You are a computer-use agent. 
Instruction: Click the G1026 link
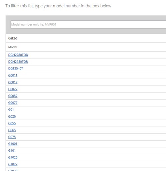[13, 157]
